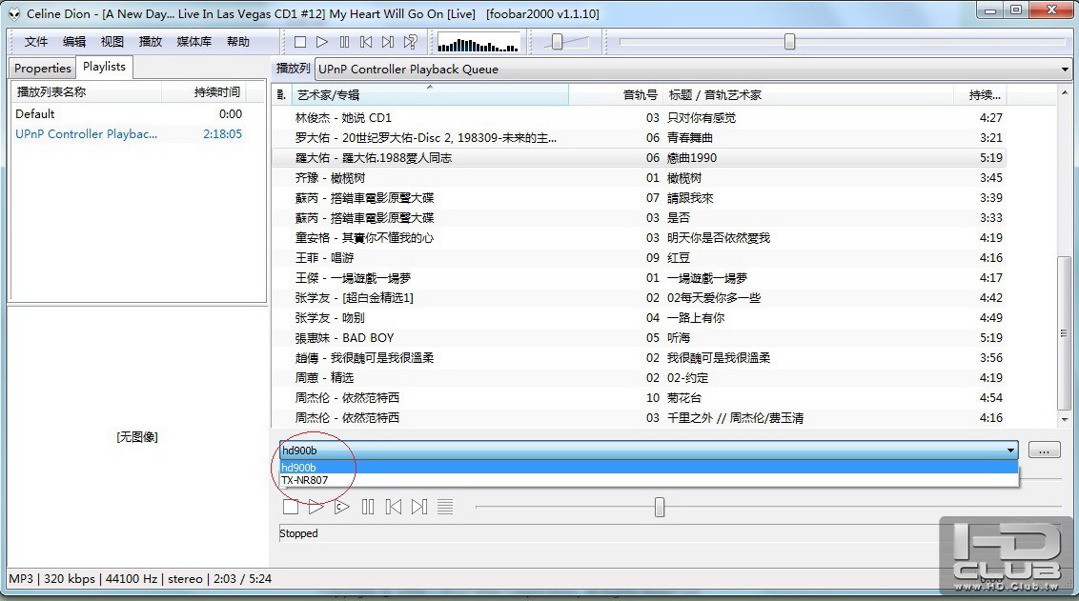Click the Stop button in top toolbar
This screenshot has width=1079, height=601.
tap(300, 42)
